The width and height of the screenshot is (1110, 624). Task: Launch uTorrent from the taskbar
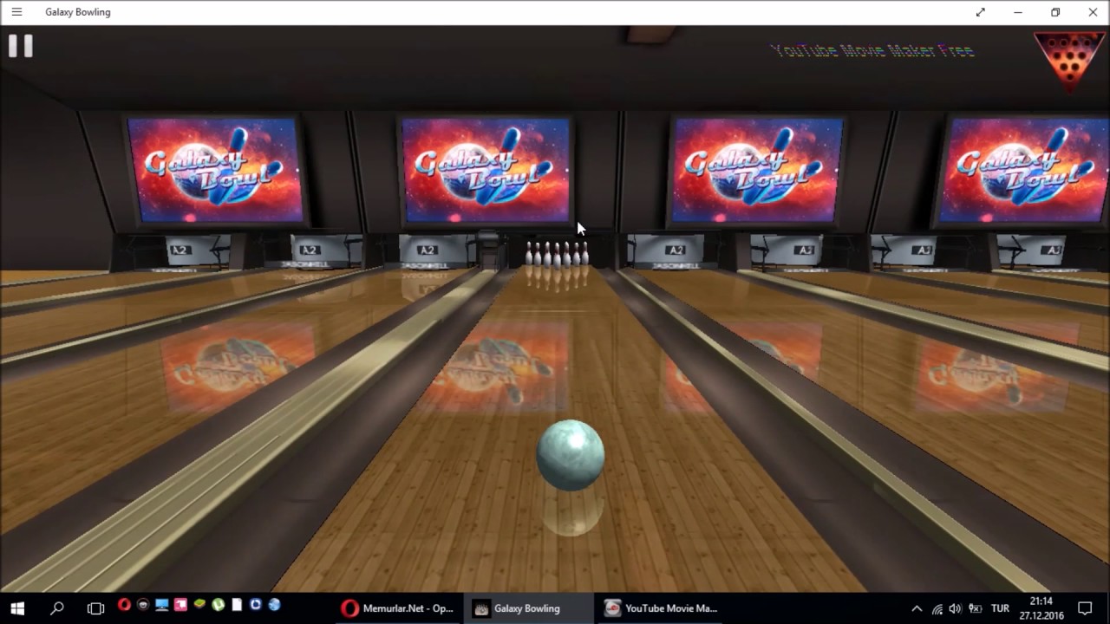click(219, 605)
